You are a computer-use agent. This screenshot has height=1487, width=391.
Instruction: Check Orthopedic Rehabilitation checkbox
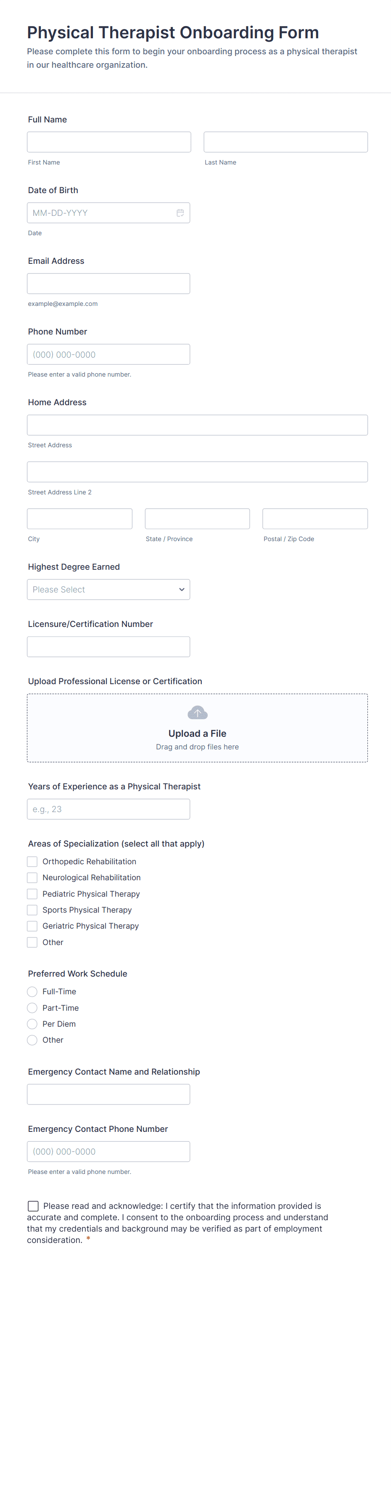point(32,861)
